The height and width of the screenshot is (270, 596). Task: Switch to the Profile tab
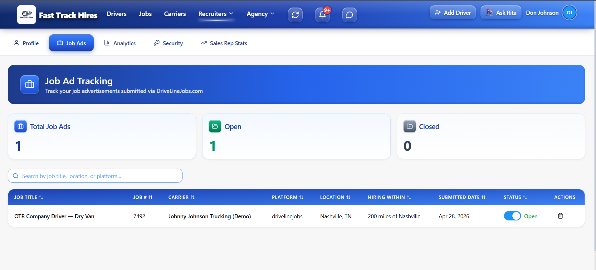click(27, 43)
